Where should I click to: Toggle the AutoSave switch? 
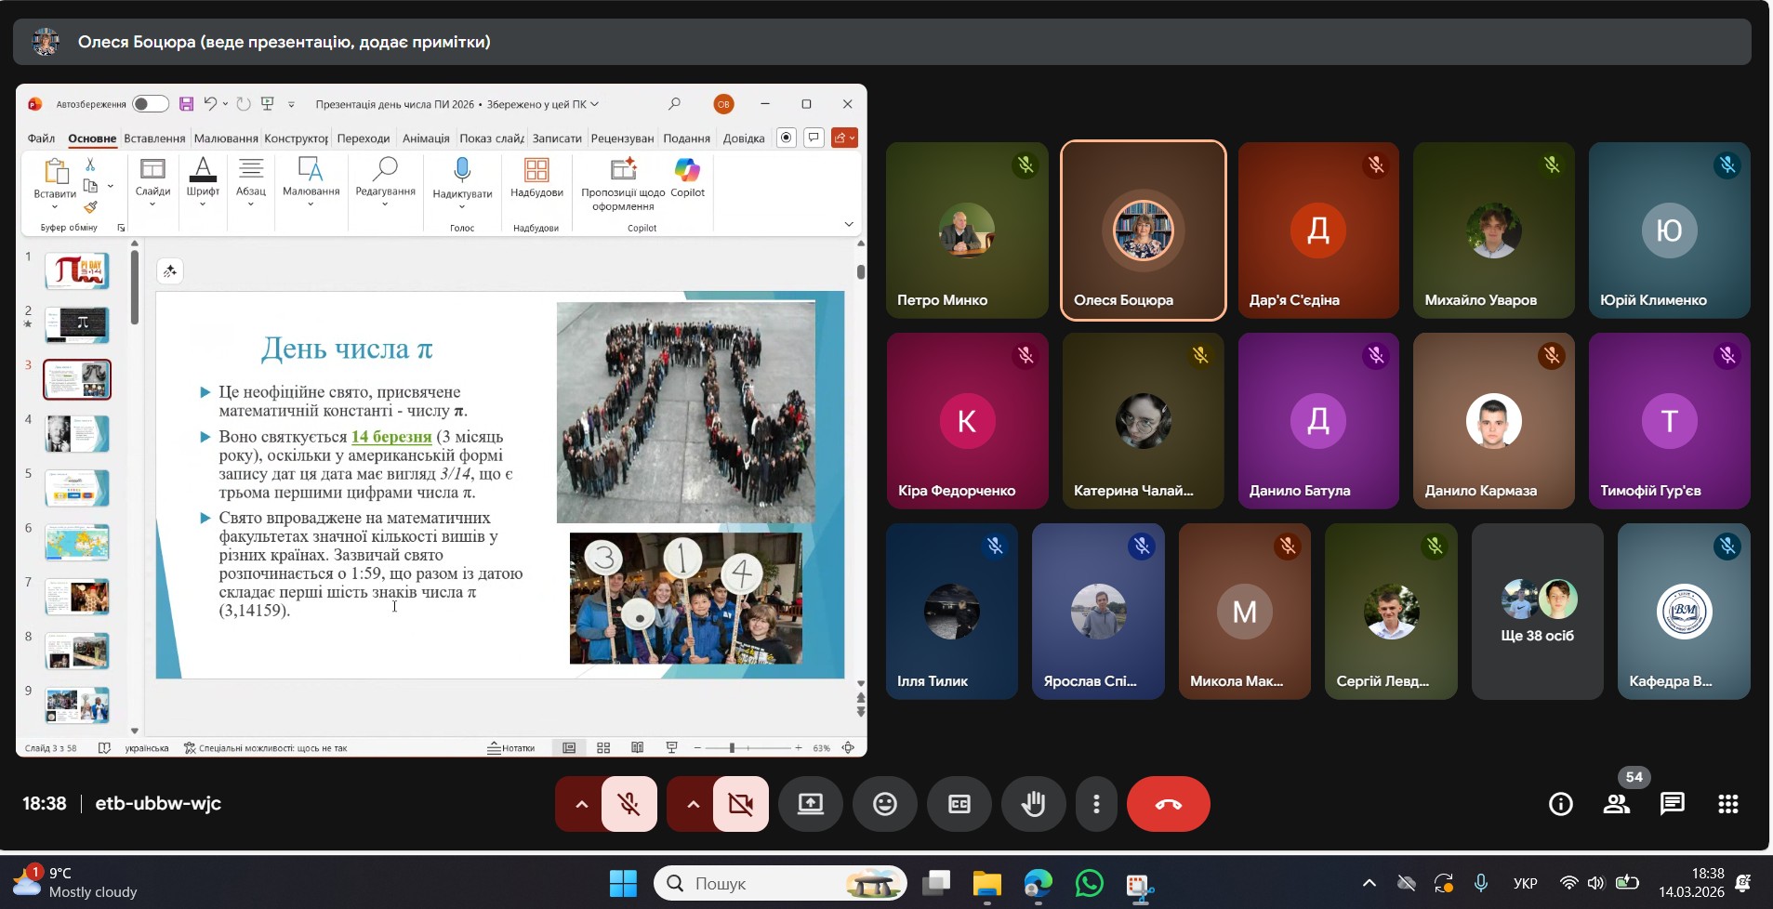point(150,104)
